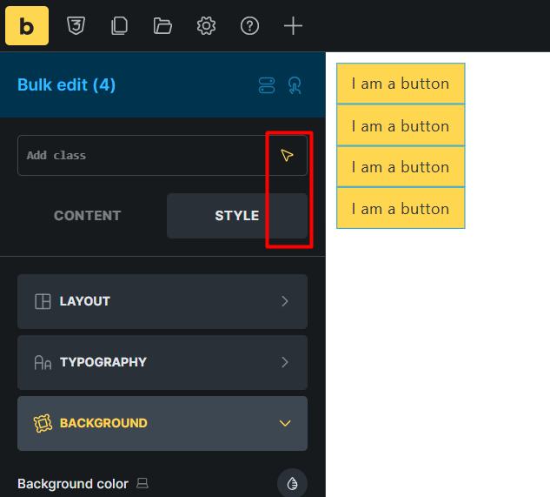This screenshot has height=497, width=550.
Task: Click the fourth 'I am a button'
Action: pos(401,208)
